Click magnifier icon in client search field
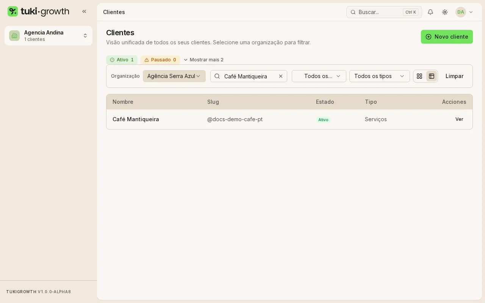485x303 pixels. coord(217,76)
